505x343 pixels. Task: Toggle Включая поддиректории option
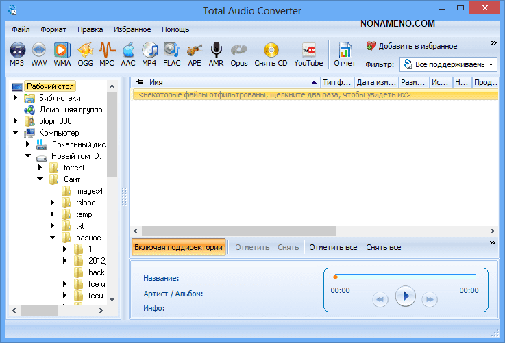(x=179, y=247)
